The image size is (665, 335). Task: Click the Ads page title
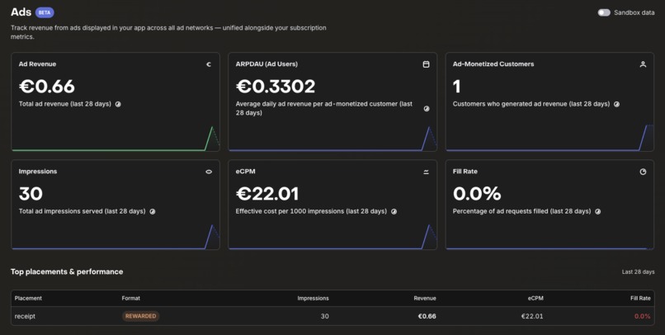pyautogui.click(x=21, y=12)
